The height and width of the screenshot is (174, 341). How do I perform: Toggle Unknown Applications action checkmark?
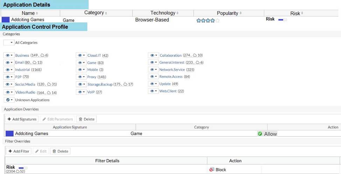[x=7, y=100]
